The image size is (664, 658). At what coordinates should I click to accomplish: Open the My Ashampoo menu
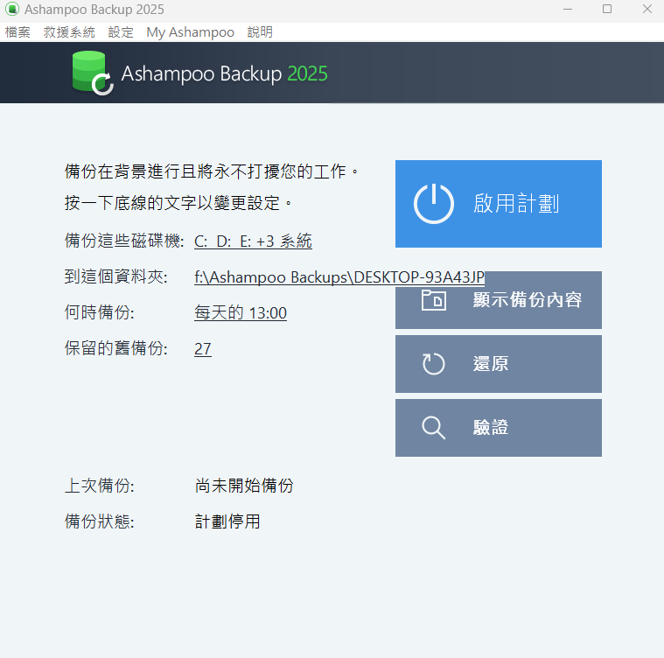pyautogui.click(x=190, y=32)
